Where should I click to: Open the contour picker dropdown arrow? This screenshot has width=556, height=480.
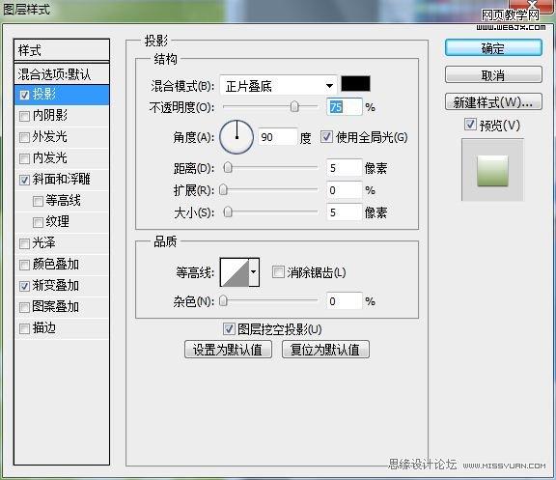254,272
